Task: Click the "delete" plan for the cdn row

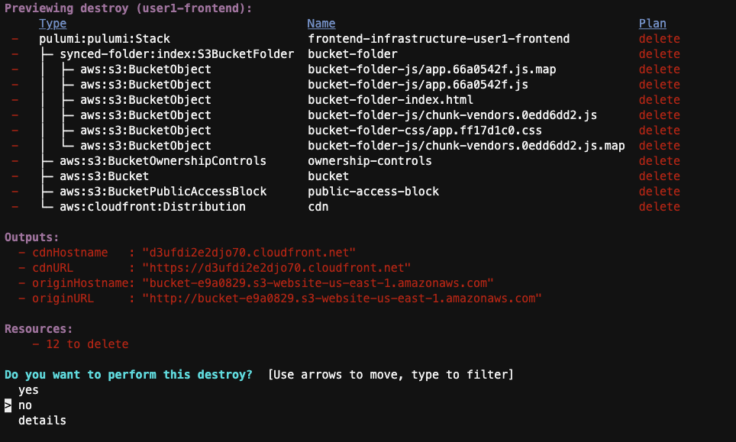Action: tap(659, 207)
